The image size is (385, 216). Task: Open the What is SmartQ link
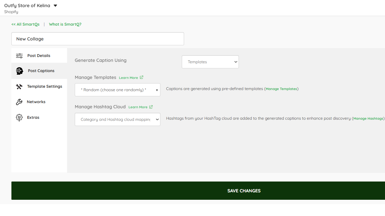tap(65, 24)
